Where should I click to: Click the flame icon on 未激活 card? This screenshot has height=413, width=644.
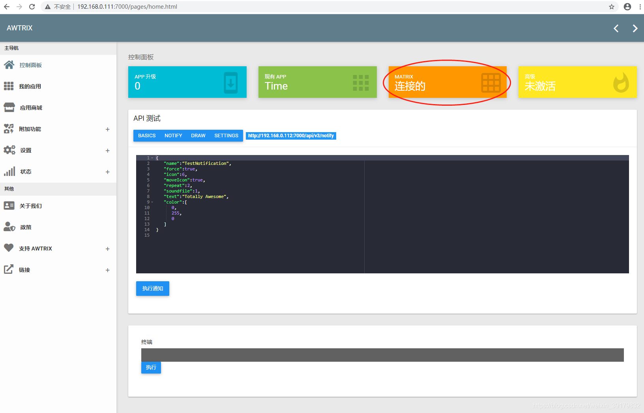(621, 82)
